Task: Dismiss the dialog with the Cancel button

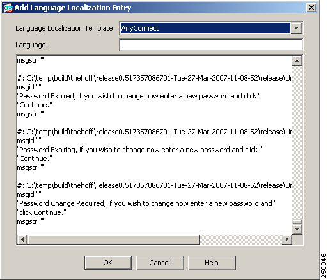Action: [x=160, y=263]
